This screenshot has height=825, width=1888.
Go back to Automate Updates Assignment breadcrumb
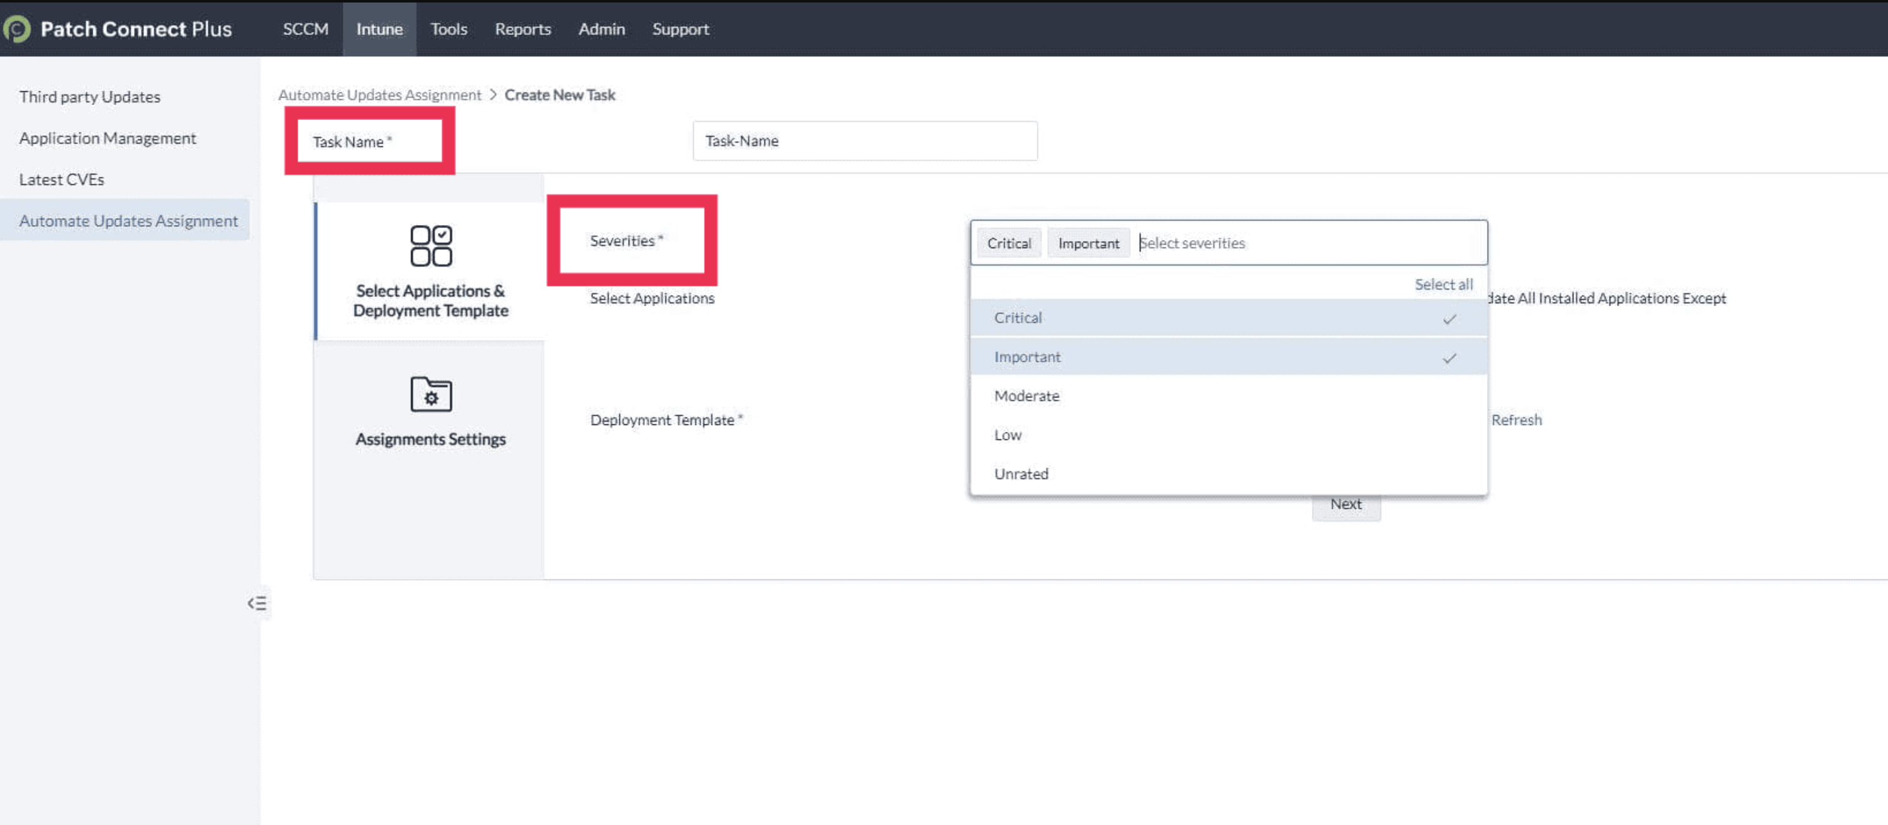pyautogui.click(x=379, y=94)
